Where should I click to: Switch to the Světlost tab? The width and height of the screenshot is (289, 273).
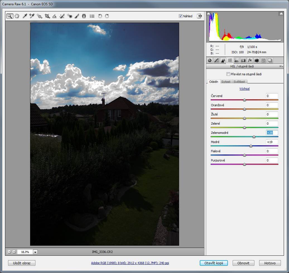239,82
